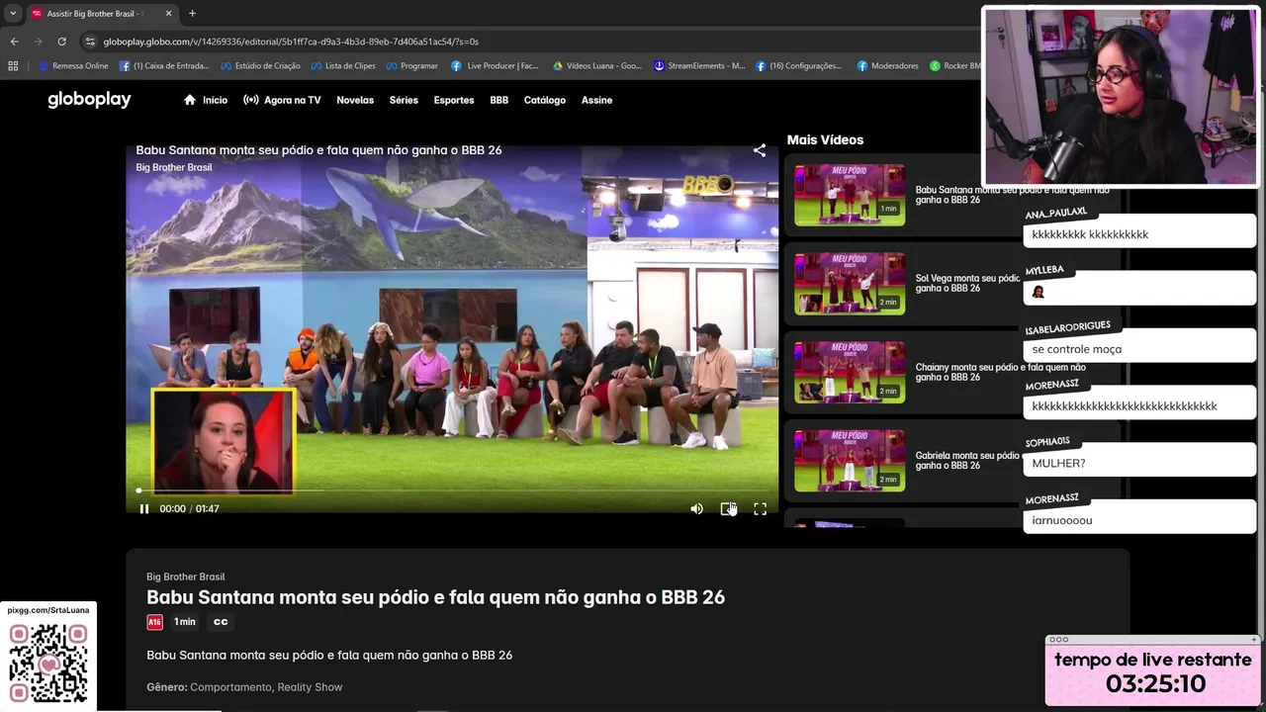
Task: Open picture-in-picture mode in the player
Action: 728,508
